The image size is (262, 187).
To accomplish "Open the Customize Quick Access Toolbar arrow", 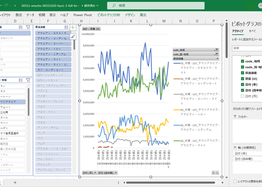I will tap(15, 6).
